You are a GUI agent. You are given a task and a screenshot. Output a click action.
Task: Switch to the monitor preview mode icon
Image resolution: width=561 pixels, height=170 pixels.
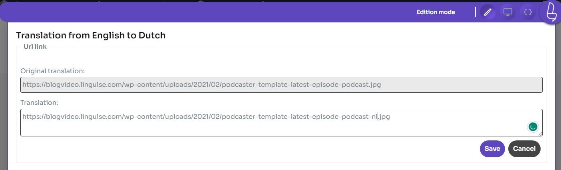tap(507, 12)
